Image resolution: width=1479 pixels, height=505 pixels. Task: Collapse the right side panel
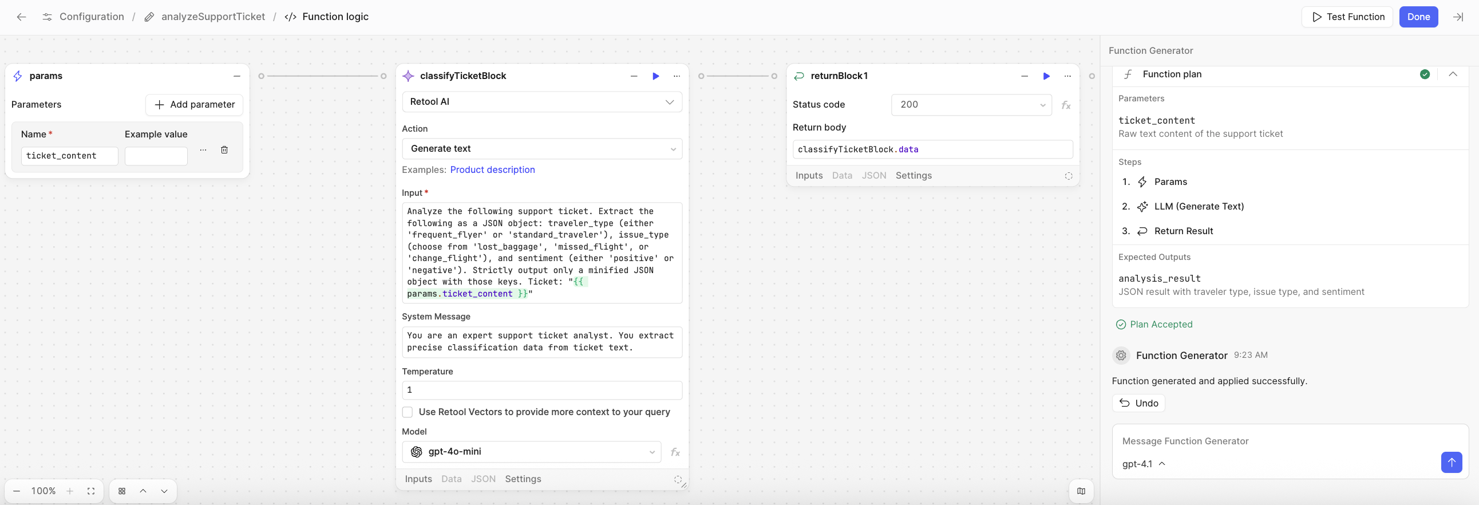[1458, 17]
